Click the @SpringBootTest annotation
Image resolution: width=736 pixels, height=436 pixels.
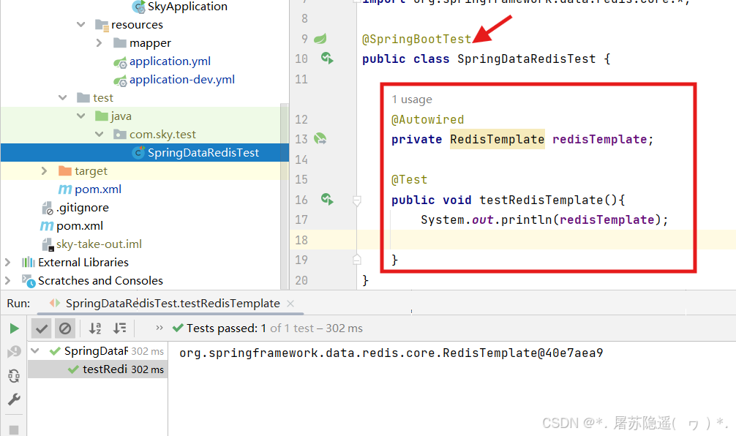coord(416,39)
